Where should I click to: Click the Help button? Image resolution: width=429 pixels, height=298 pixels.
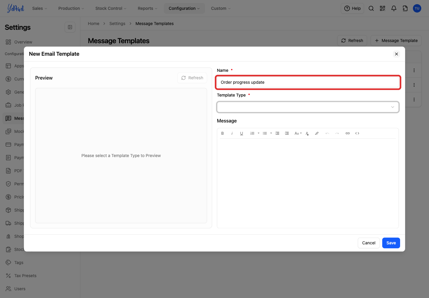coord(352,8)
